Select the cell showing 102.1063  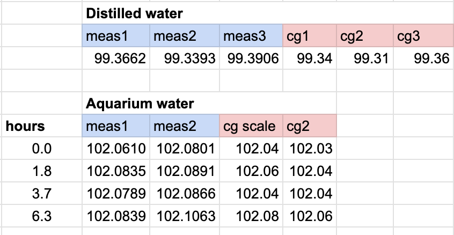tap(184, 216)
